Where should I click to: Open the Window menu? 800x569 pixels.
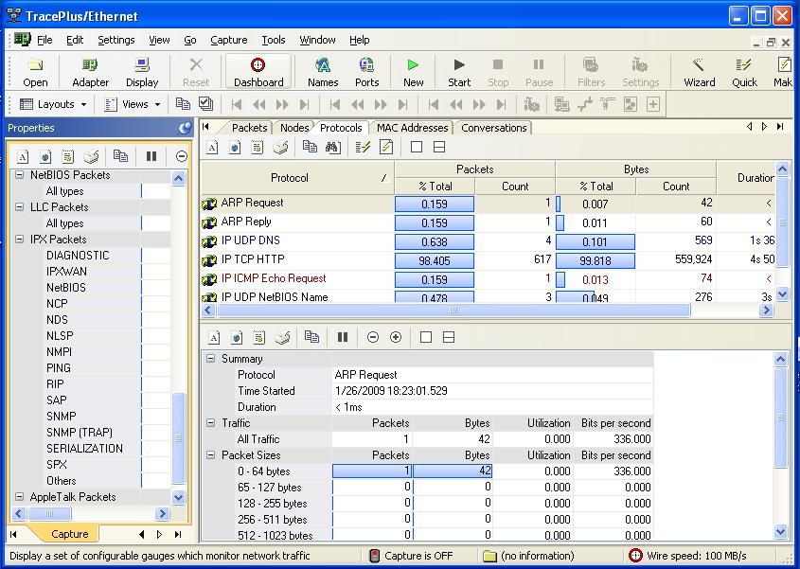[317, 40]
